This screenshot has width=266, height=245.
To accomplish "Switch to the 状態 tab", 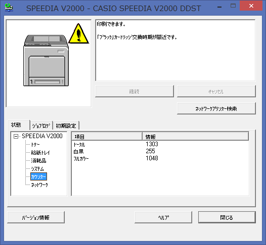I will [19, 125].
